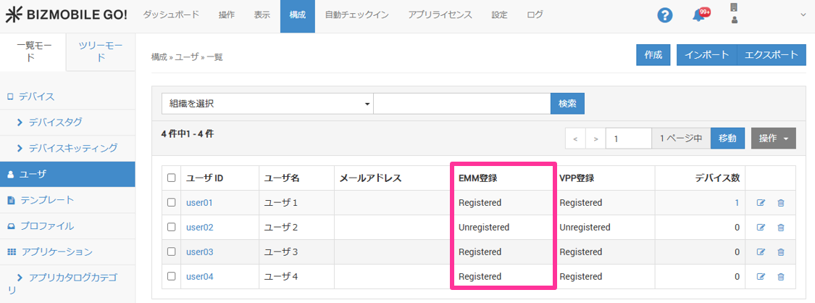
Task: Open the 自動チェックイン menu
Action: click(x=355, y=15)
